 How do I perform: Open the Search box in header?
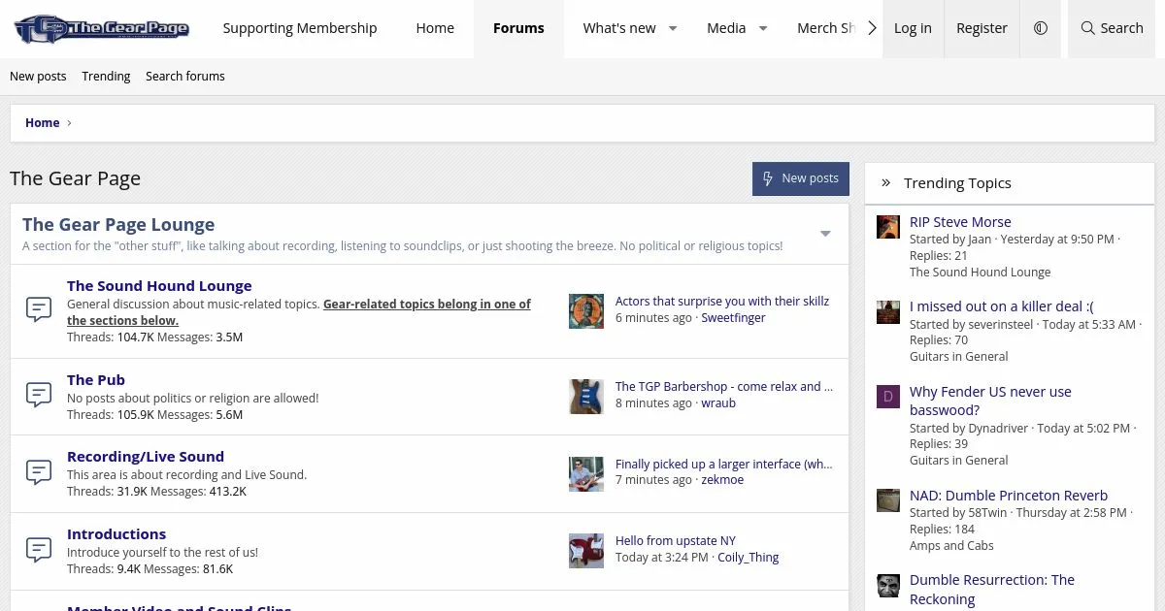click(1112, 29)
